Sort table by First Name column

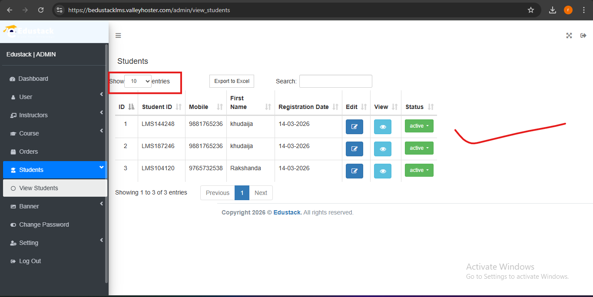(x=251, y=103)
